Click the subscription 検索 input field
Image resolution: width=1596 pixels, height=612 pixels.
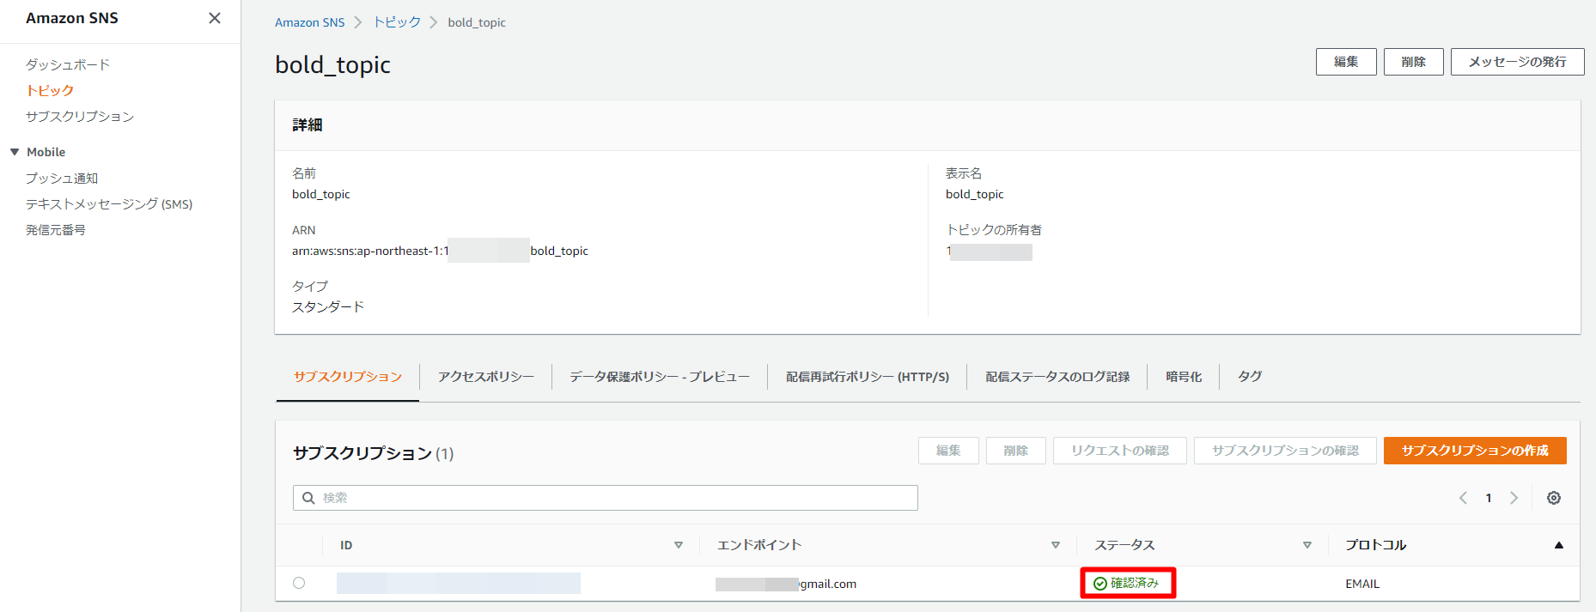(606, 498)
